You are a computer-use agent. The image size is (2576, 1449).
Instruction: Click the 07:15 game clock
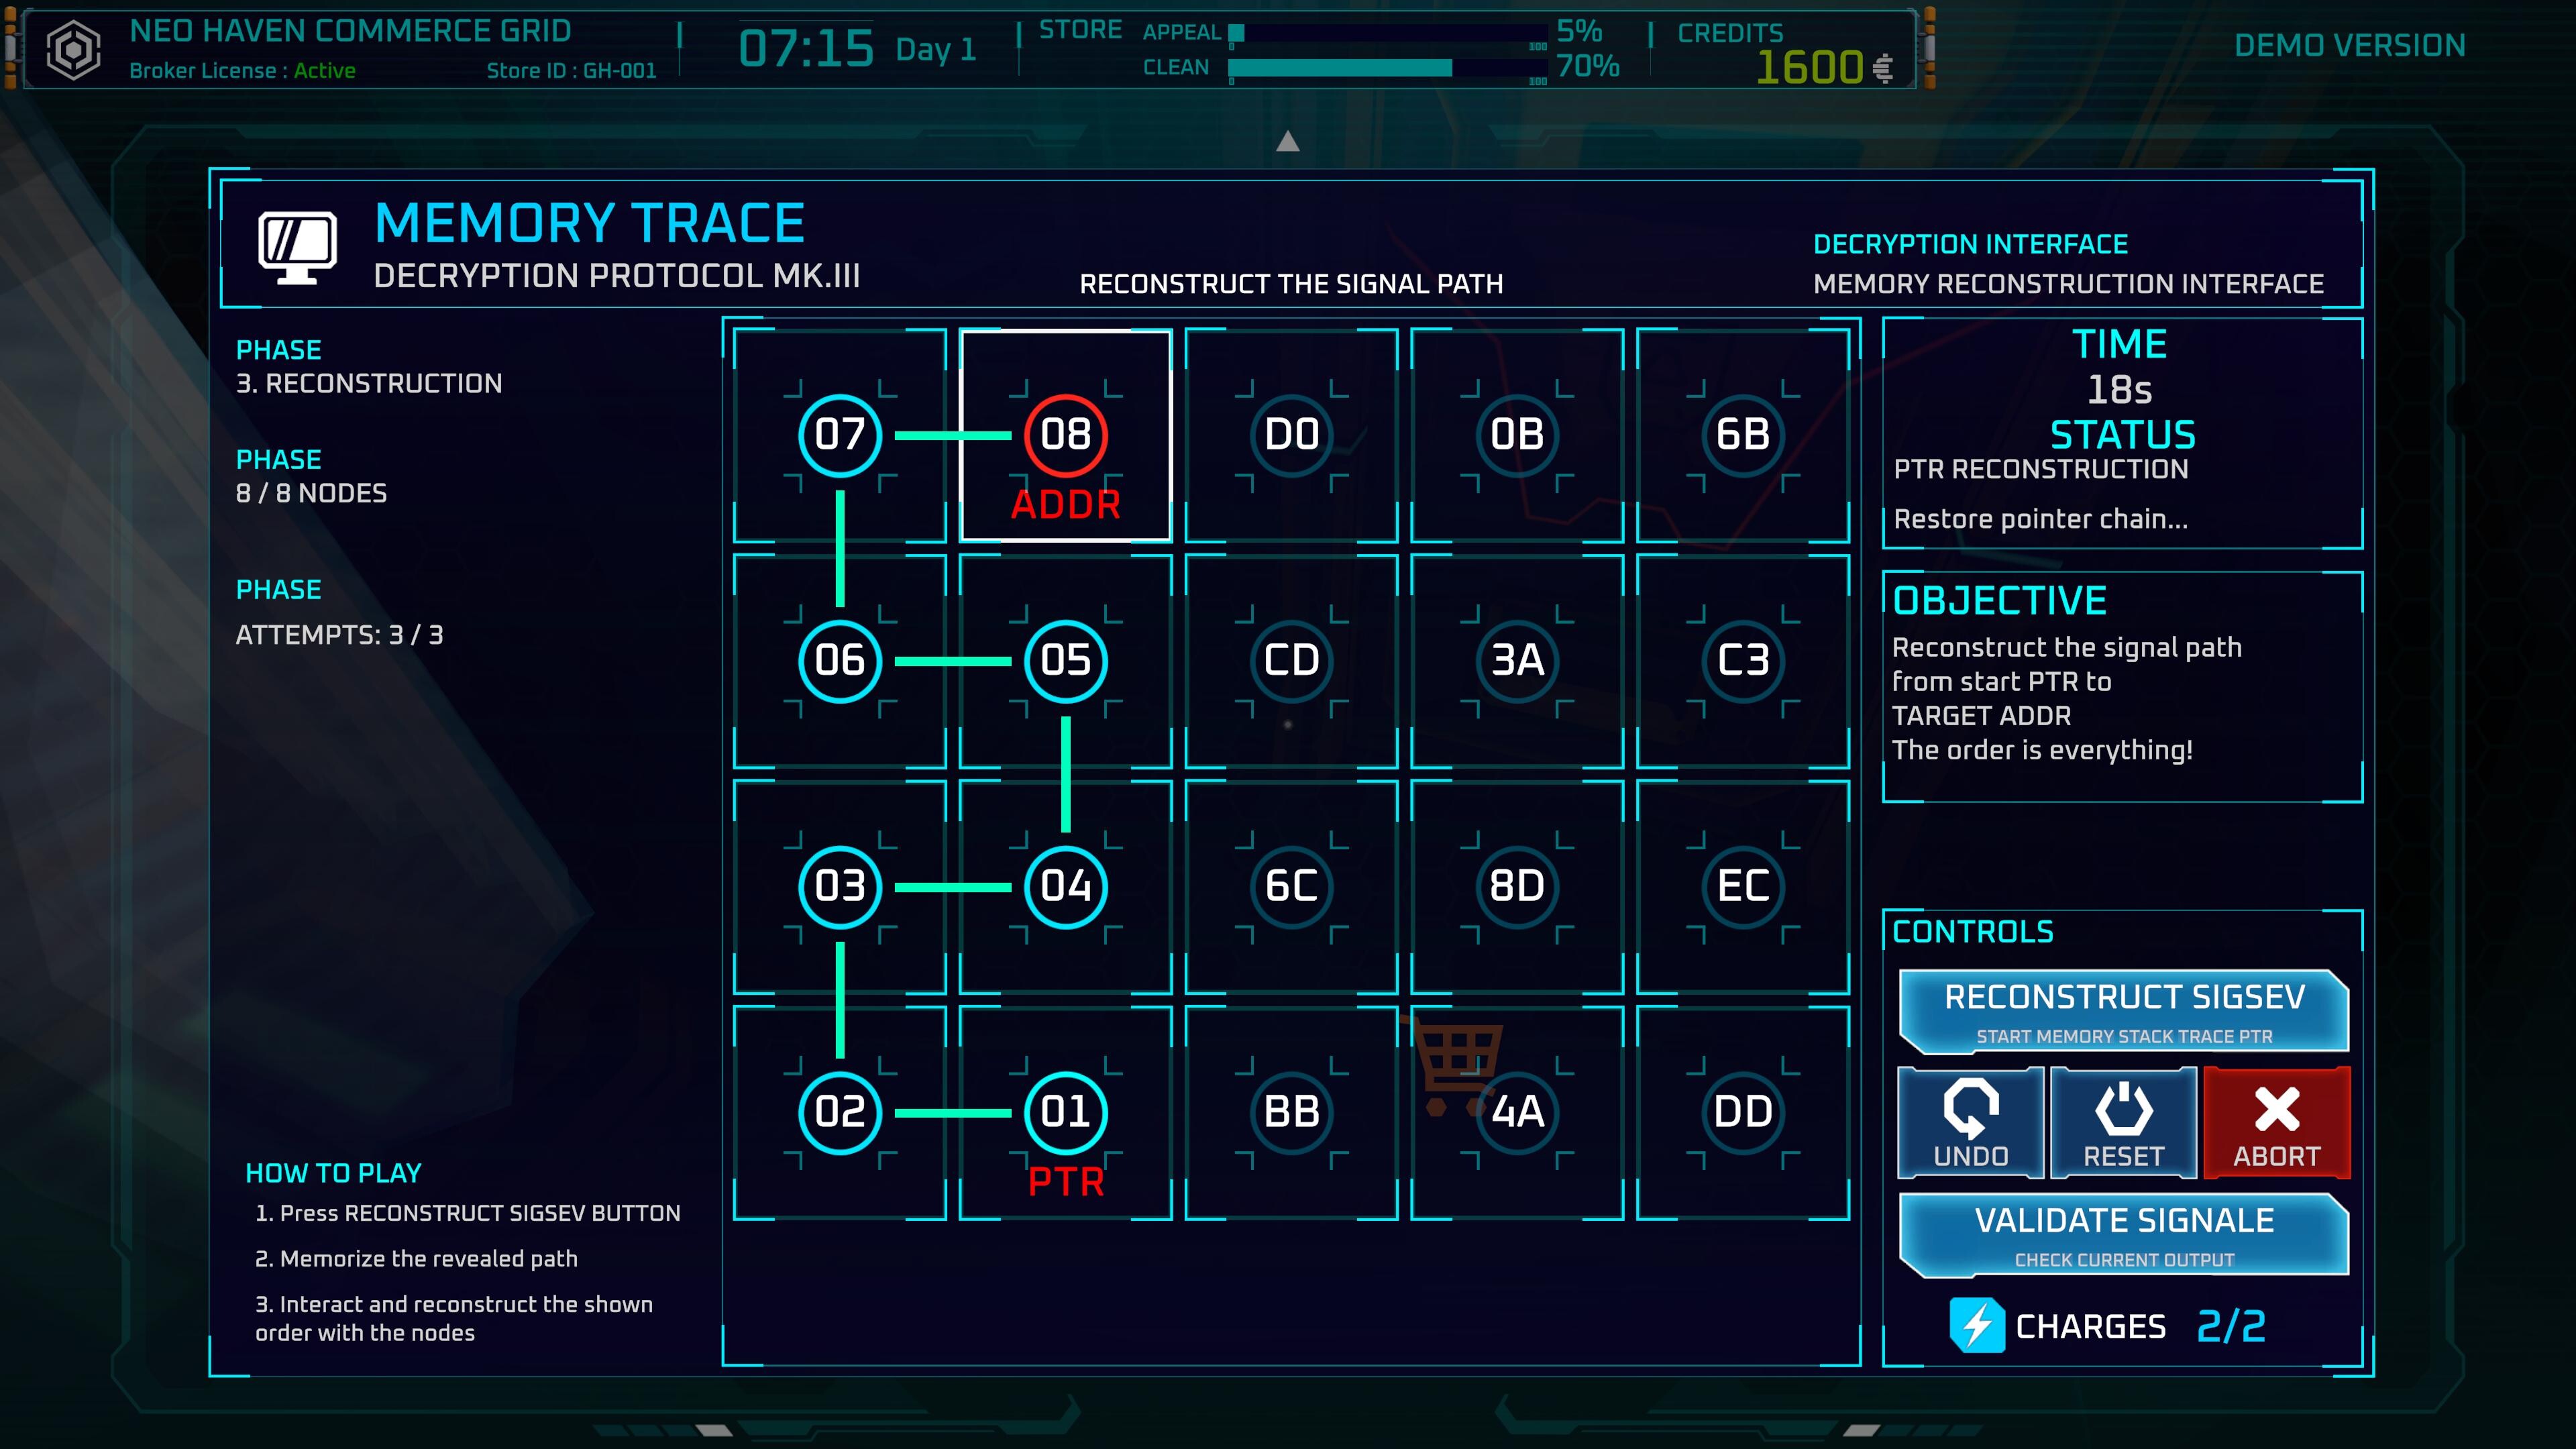tap(806, 48)
